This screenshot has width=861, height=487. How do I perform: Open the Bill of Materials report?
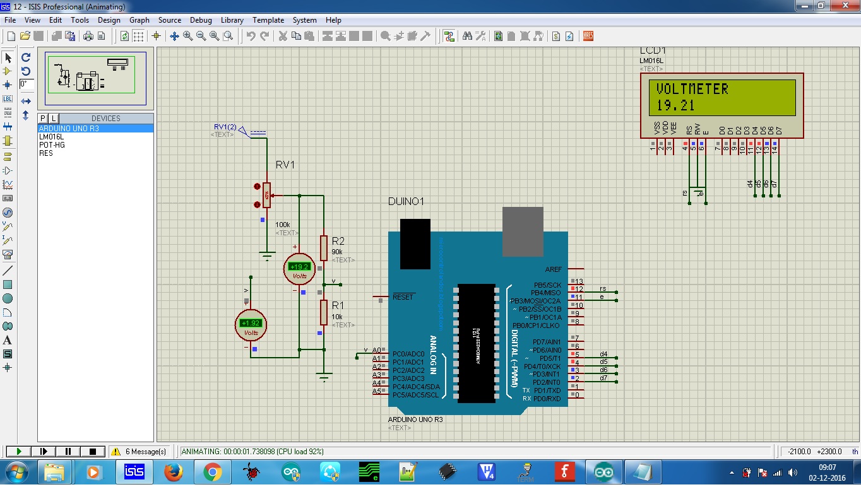[x=557, y=36]
